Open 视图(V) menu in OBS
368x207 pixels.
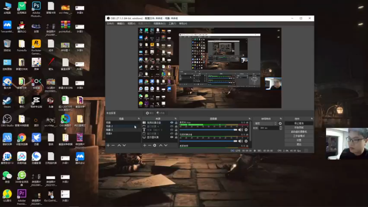(x=131, y=23)
